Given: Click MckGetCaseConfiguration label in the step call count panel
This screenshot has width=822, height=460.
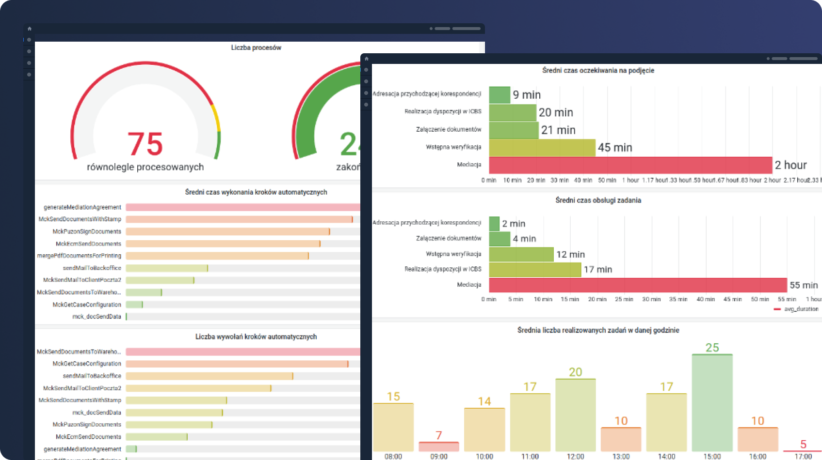Looking at the screenshot, I should point(87,364).
